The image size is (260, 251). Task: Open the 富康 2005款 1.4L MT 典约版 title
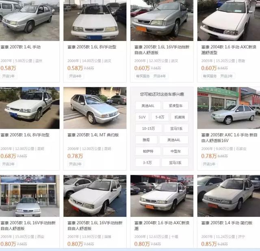pos(93,135)
